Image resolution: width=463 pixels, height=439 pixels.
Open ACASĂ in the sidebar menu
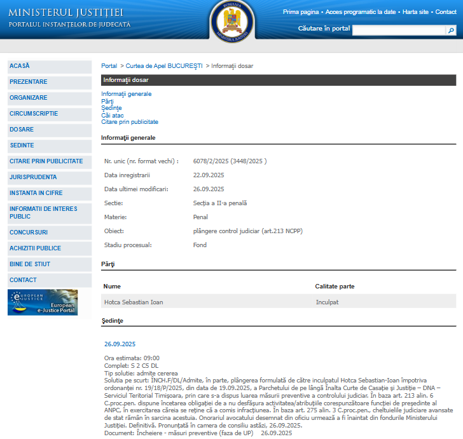50,66
